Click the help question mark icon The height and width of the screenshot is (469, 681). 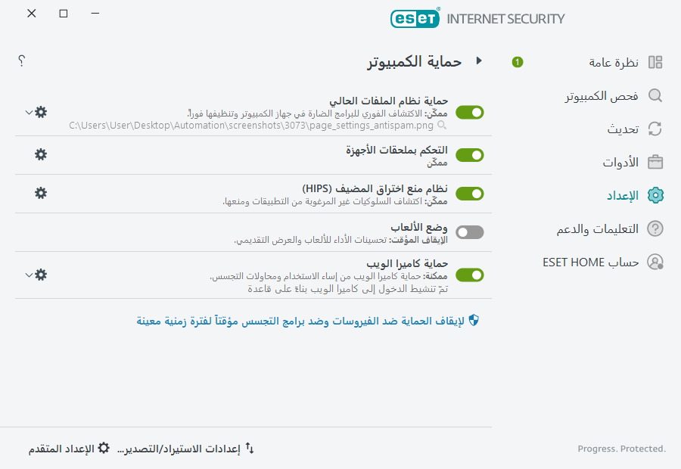coord(21,61)
